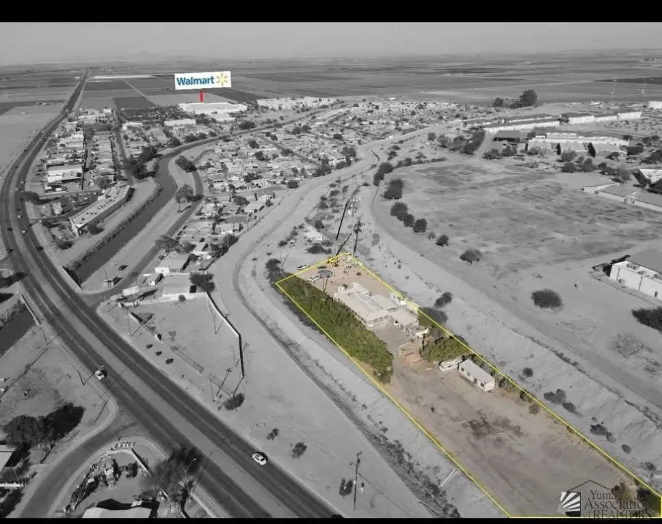
Task: Click the Walmart label banner
Action: [x=202, y=81]
